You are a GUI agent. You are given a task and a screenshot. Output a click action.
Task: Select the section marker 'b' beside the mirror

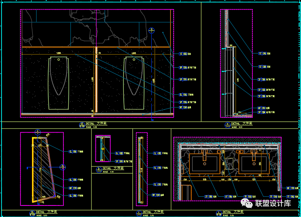[x=62, y=167]
